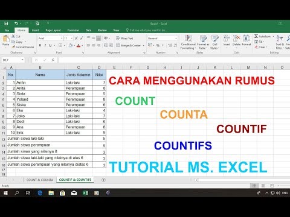Open Cell Styles gallery
Screen dimensions: 290x217
coord(214,42)
